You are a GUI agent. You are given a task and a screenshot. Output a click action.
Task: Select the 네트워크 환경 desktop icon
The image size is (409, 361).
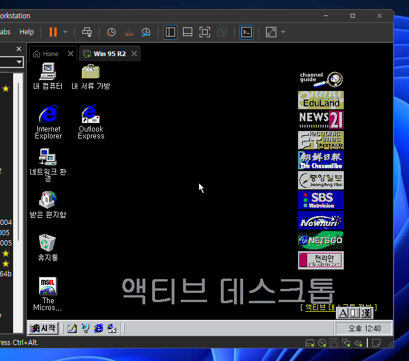coord(47,165)
